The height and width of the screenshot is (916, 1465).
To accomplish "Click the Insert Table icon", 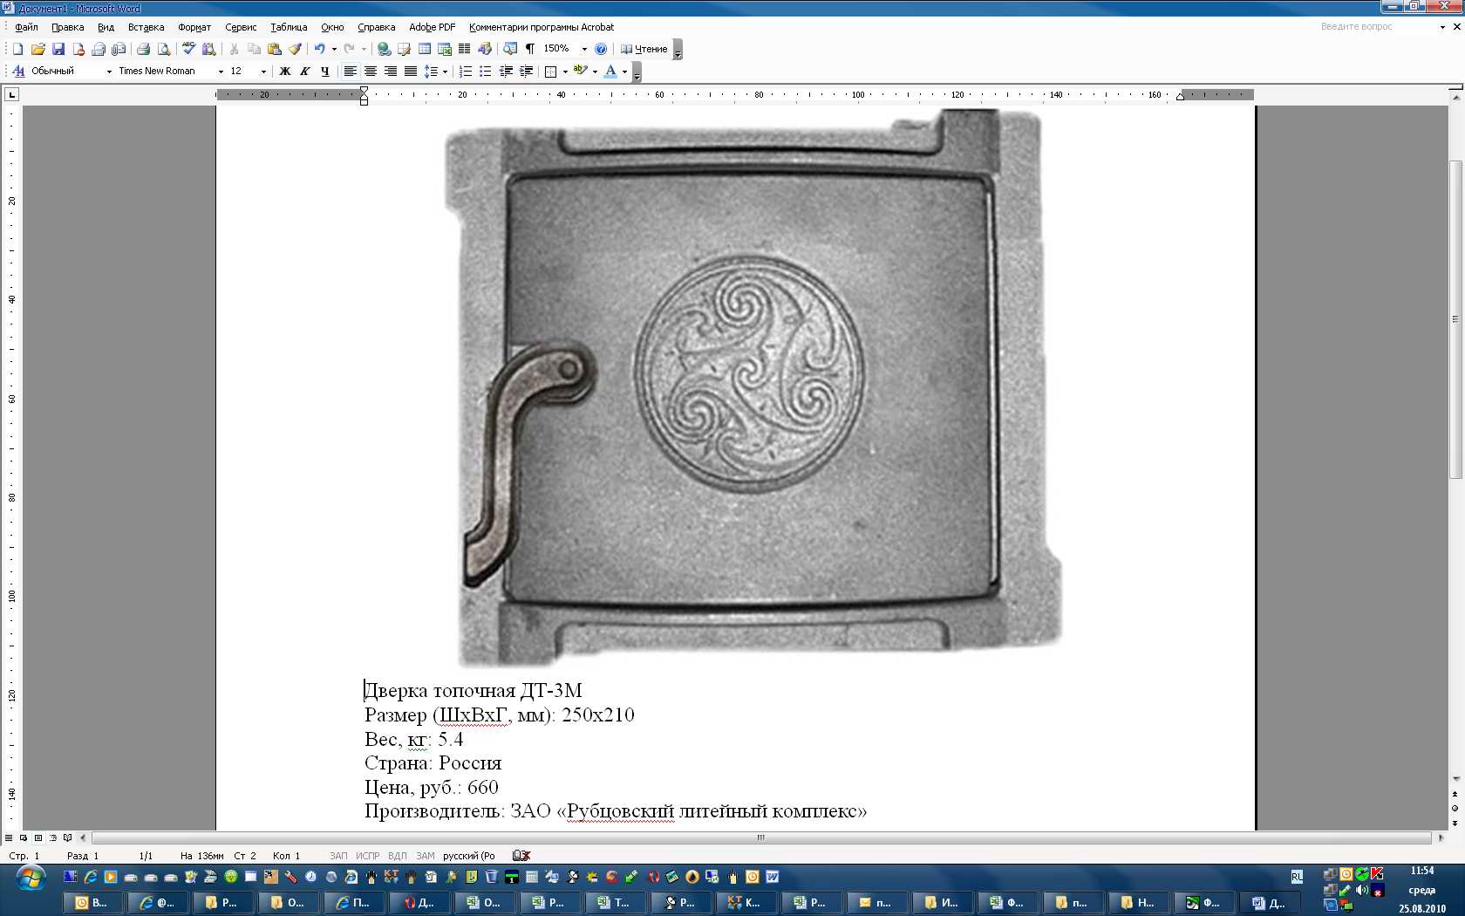I will (425, 49).
